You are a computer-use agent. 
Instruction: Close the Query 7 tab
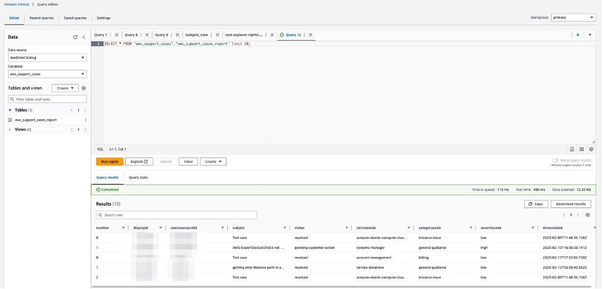[117, 35]
